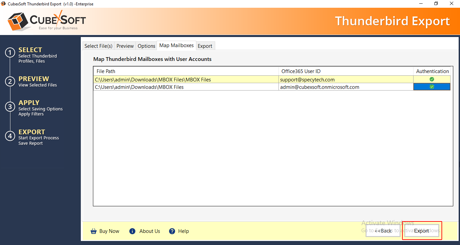
Task: Open the About Us link
Action: tap(150, 231)
